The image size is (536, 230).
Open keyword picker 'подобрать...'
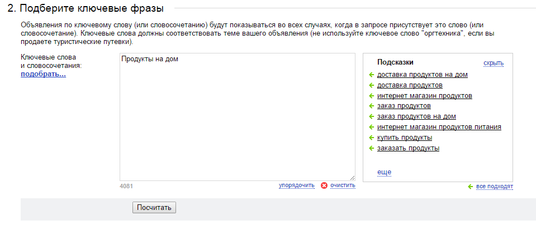point(44,74)
